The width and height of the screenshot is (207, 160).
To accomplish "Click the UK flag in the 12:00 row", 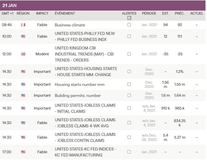I will 23,54.
